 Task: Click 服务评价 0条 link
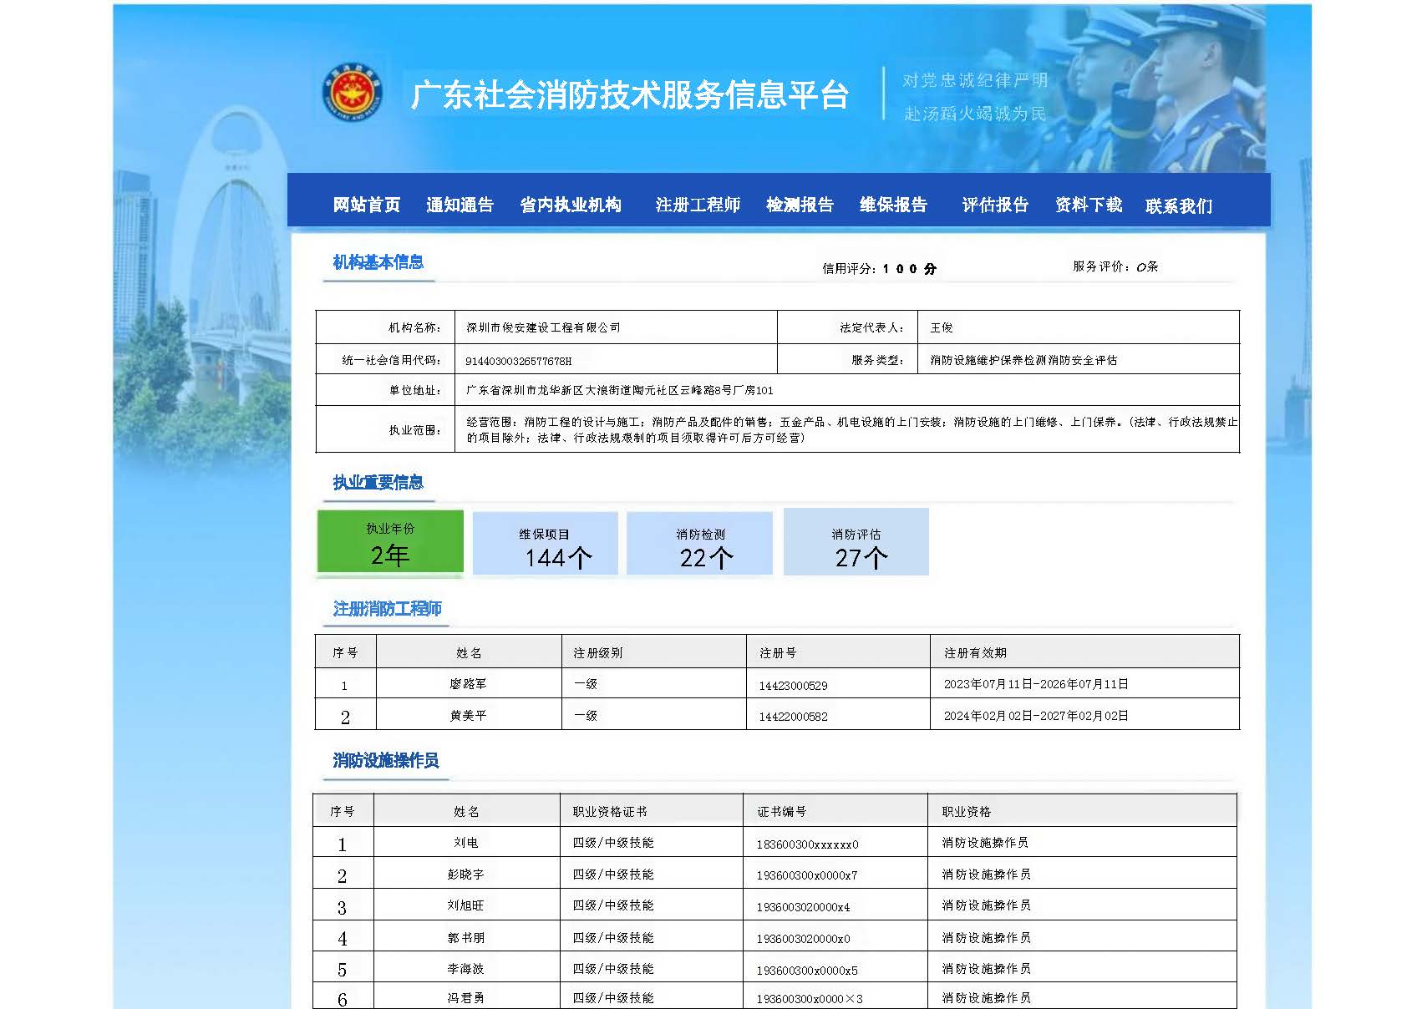tap(1115, 266)
